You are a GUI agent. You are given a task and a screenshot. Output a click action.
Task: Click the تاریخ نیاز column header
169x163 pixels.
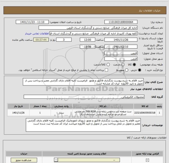18,106
